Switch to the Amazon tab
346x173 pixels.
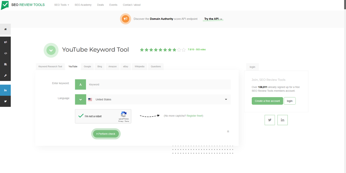tap(112, 66)
